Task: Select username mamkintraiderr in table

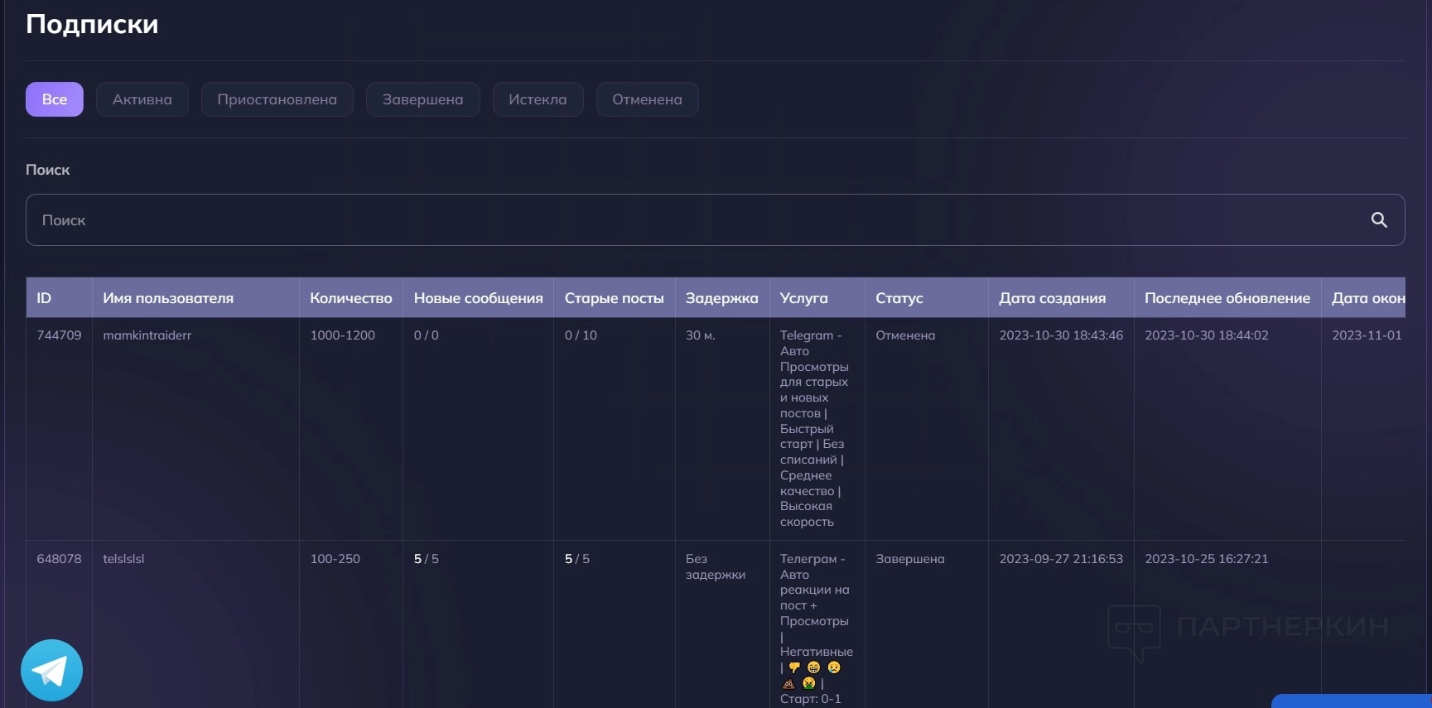Action: pyautogui.click(x=147, y=335)
